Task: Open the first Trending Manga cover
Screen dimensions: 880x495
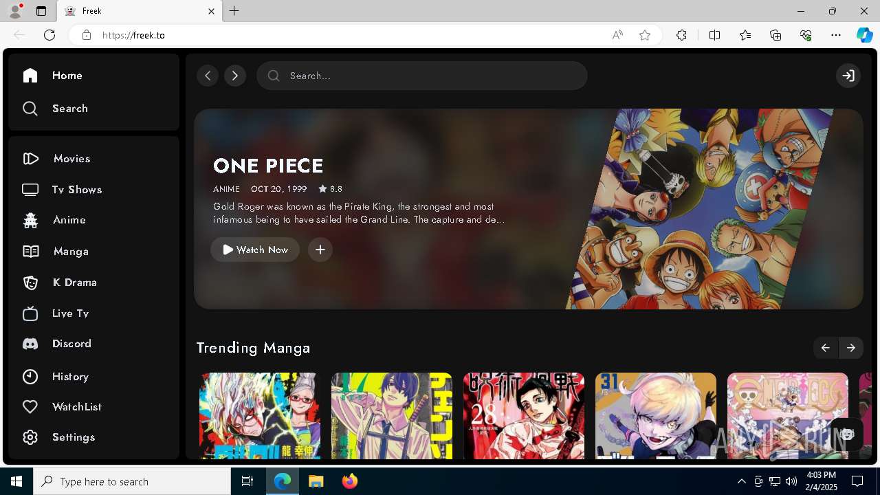Action: point(260,416)
